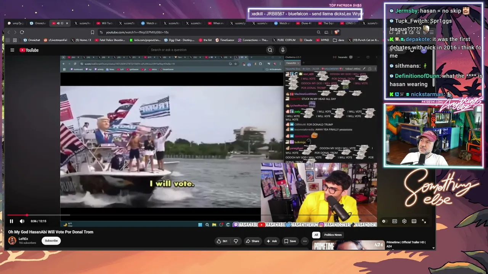
Task: Open more actions three-dot menu below video
Action: click(x=305, y=241)
